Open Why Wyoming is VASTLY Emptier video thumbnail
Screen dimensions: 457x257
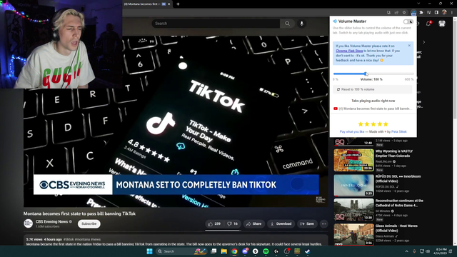click(354, 160)
